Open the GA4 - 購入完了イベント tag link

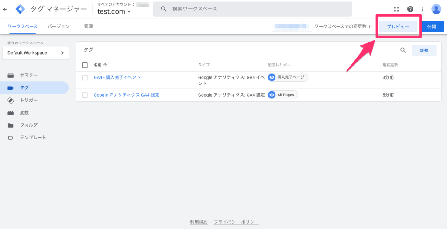coord(117,77)
